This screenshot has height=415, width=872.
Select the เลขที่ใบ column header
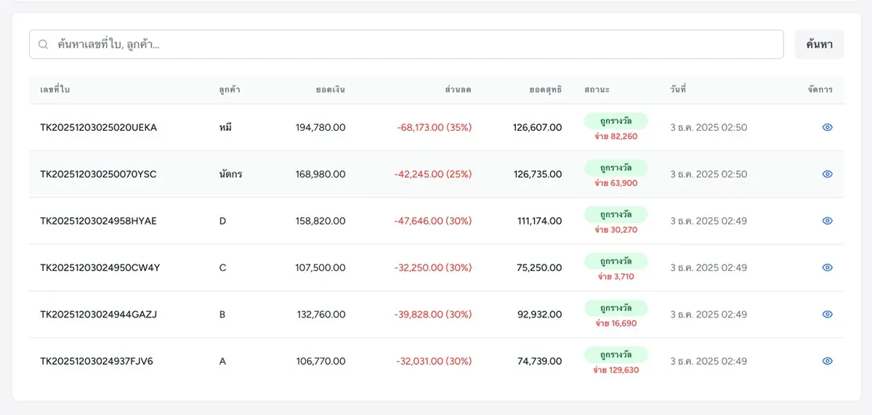coord(55,90)
